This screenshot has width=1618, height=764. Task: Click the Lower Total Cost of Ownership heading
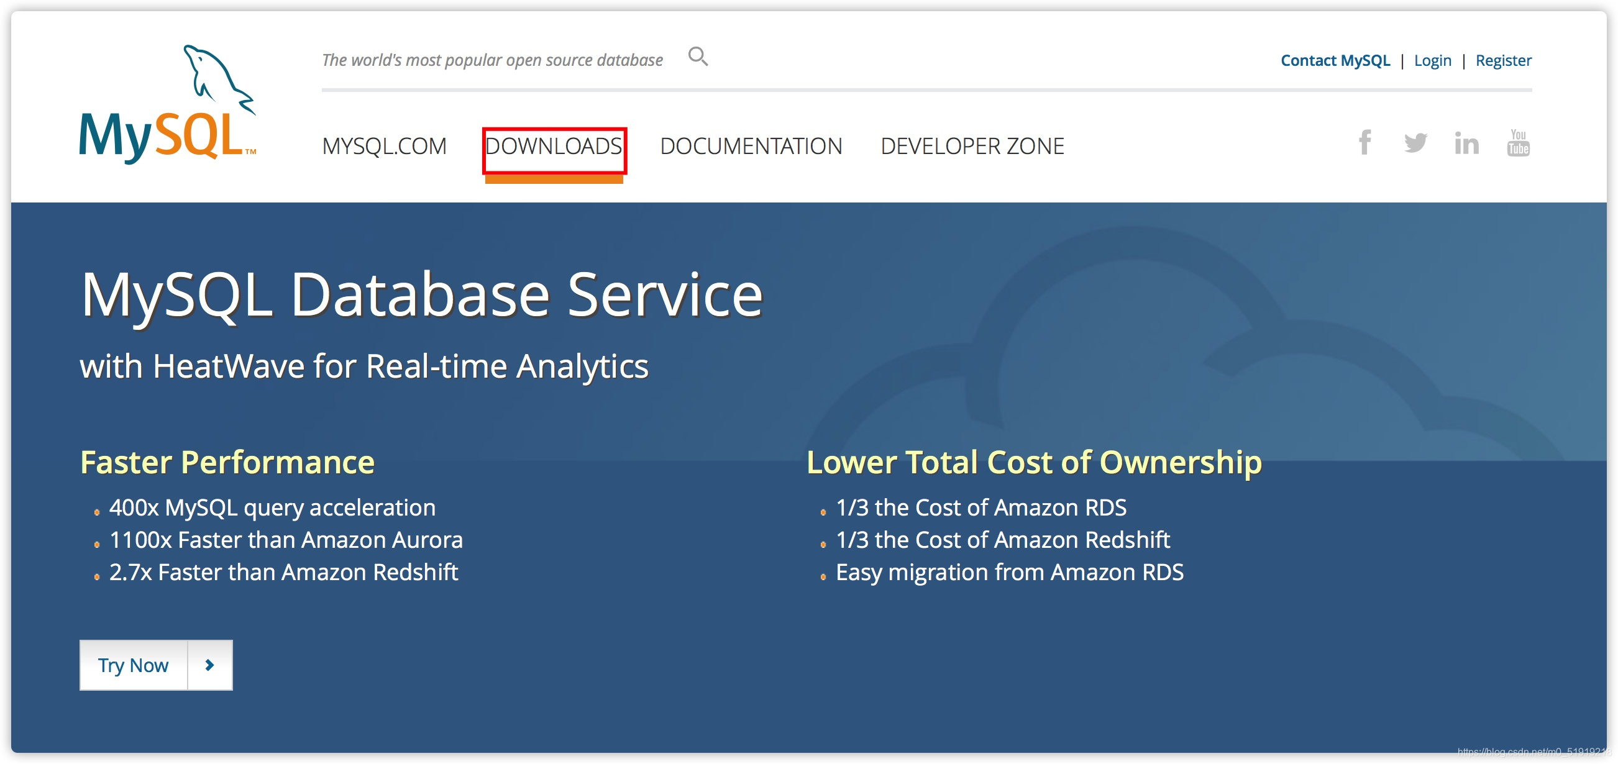tap(1033, 462)
